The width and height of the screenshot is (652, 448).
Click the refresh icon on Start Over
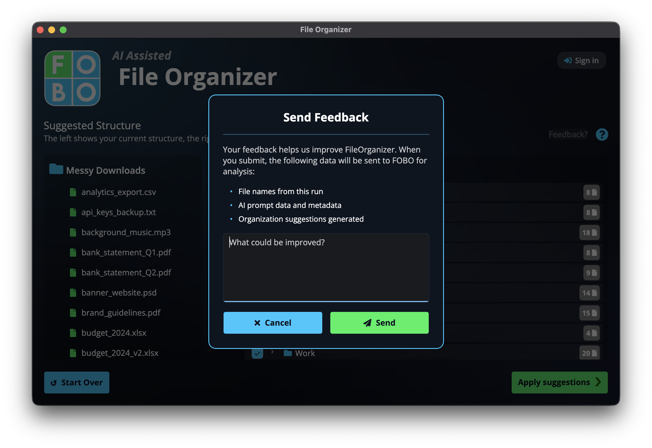point(53,382)
